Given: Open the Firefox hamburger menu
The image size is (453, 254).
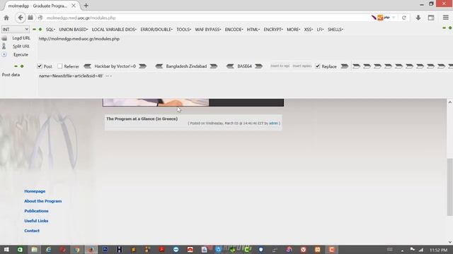Looking at the screenshot, I should point(445,18).
